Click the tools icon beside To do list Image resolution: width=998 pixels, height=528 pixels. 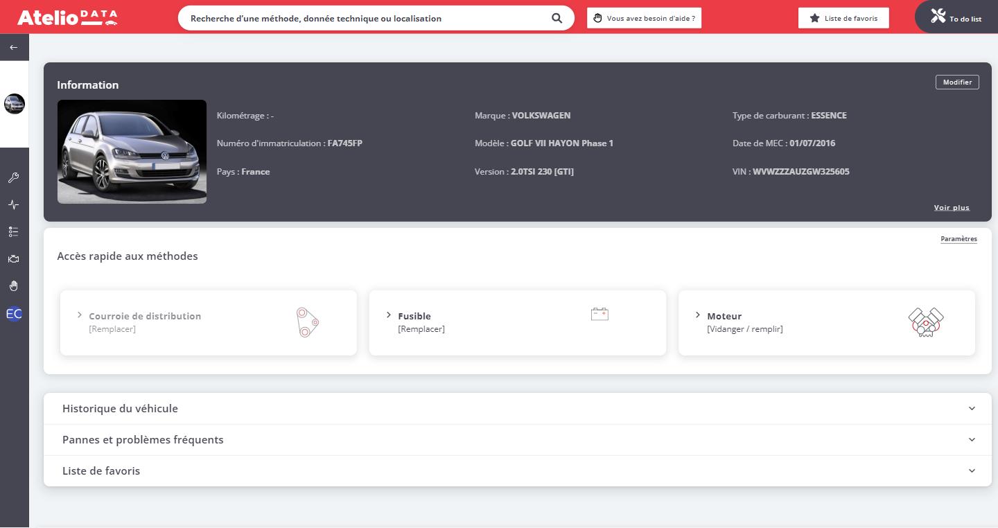[x=938, y=16]
